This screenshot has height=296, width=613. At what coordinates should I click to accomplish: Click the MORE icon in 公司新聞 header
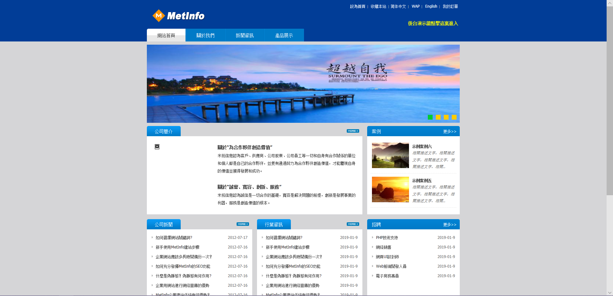(243, 224)
